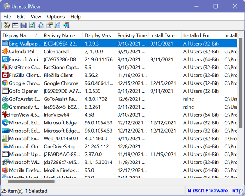The image size is (245, 196).
Task: Click the Microsoft Expression Web row icon
Action: click(x=5, y=138)
